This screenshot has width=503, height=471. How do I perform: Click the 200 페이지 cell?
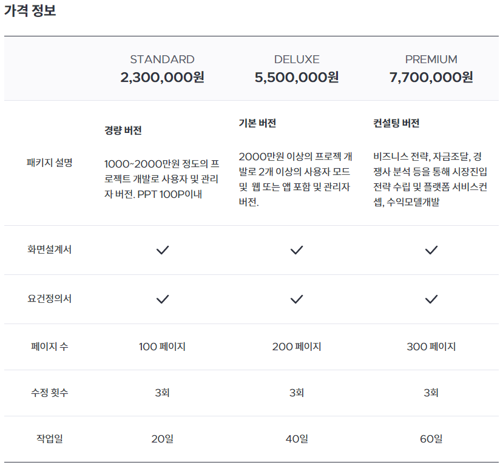(297, 347)
